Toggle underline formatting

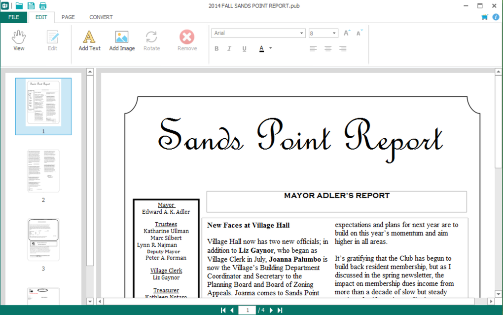(244, 48)
